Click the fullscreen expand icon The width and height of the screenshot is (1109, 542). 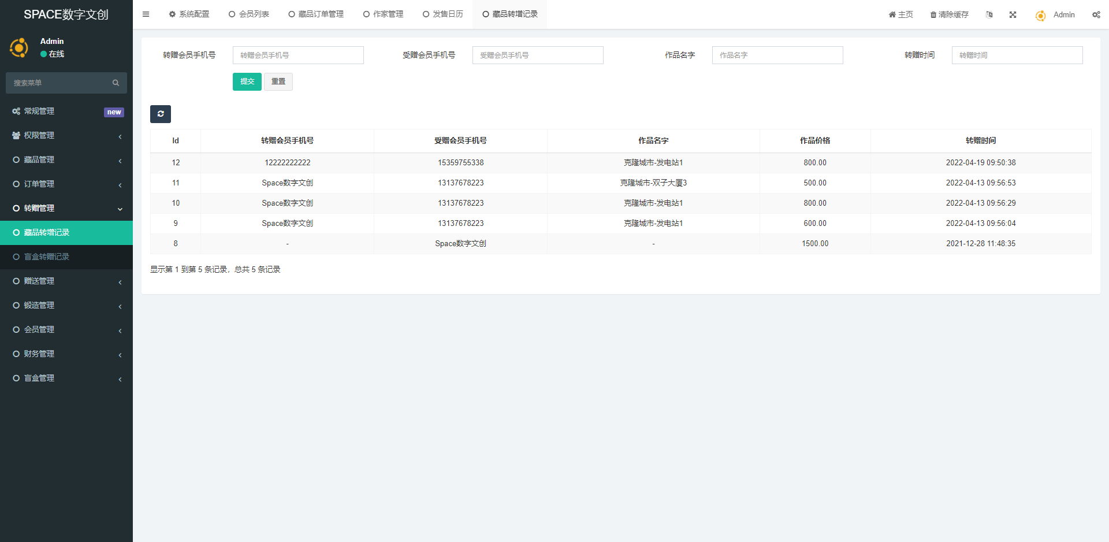(1013, 14)
